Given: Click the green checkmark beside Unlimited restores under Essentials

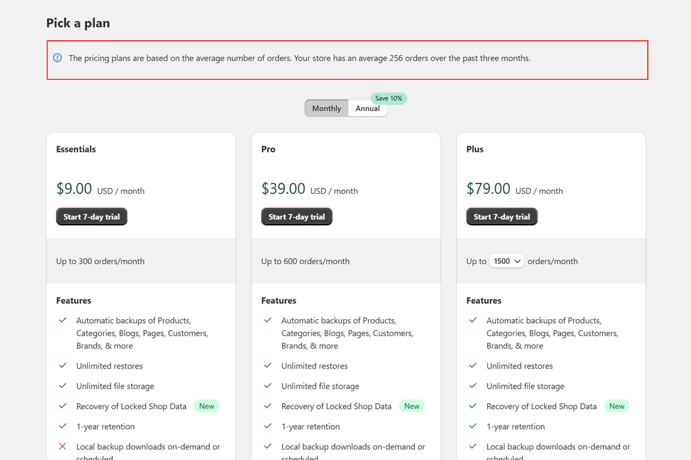Looking at the screenshot, I should [63, 366].
